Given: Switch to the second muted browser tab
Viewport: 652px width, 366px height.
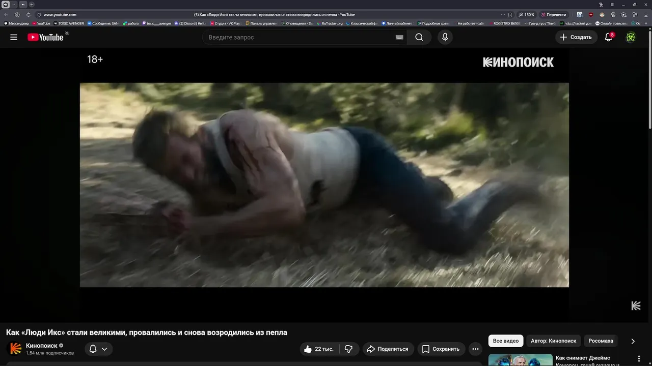Looking at the screenshot, I should tap(23, 5).
